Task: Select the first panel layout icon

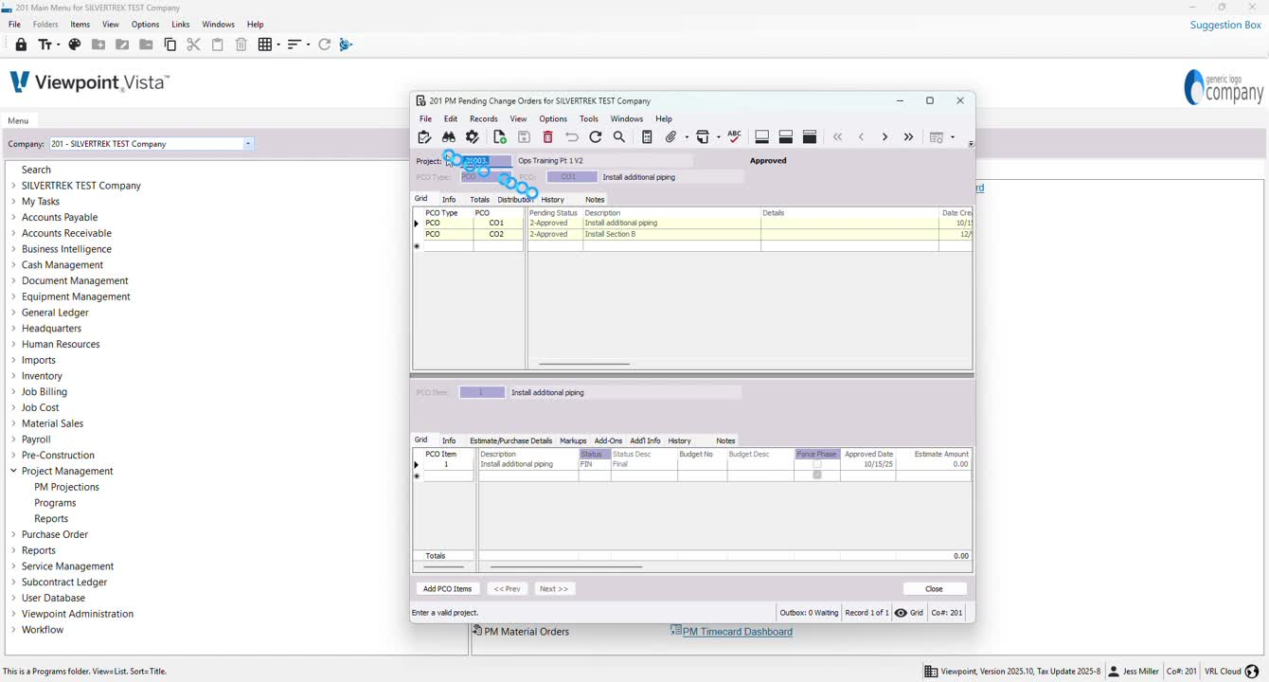Action: (x=761, y=137)
